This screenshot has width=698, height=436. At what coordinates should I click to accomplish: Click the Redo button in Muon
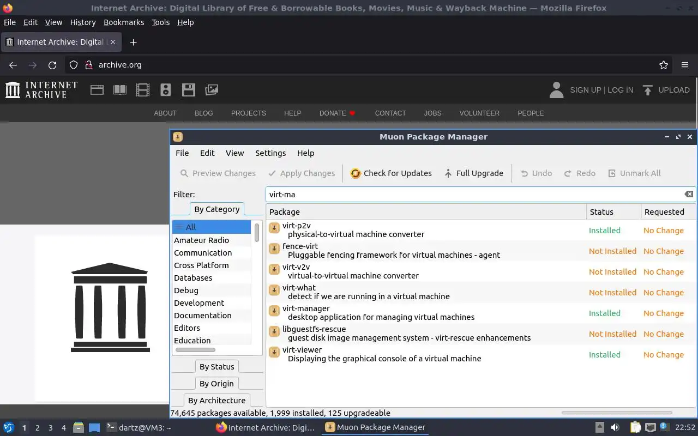pyautogui.click(x=579, y=173)
